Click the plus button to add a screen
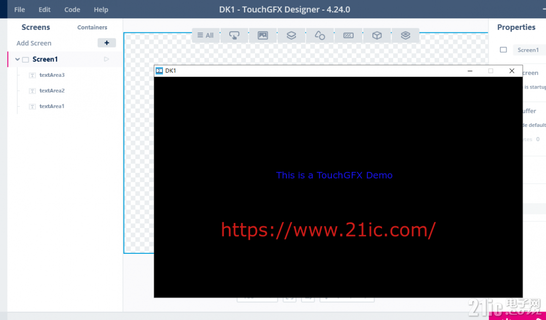The width and height of the screenshot is (546, 320). (x=107, y=43)
